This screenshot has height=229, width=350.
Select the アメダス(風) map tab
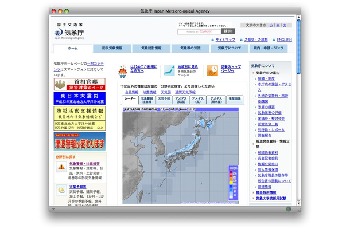tap(198, 100)
